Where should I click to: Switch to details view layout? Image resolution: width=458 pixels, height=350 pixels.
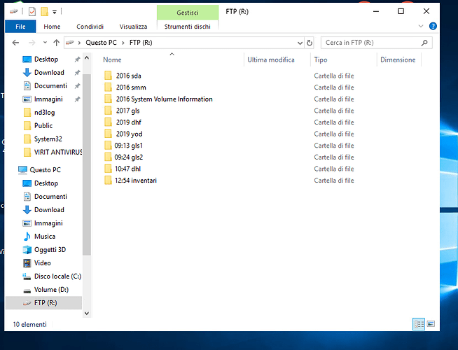click(419, 324)
